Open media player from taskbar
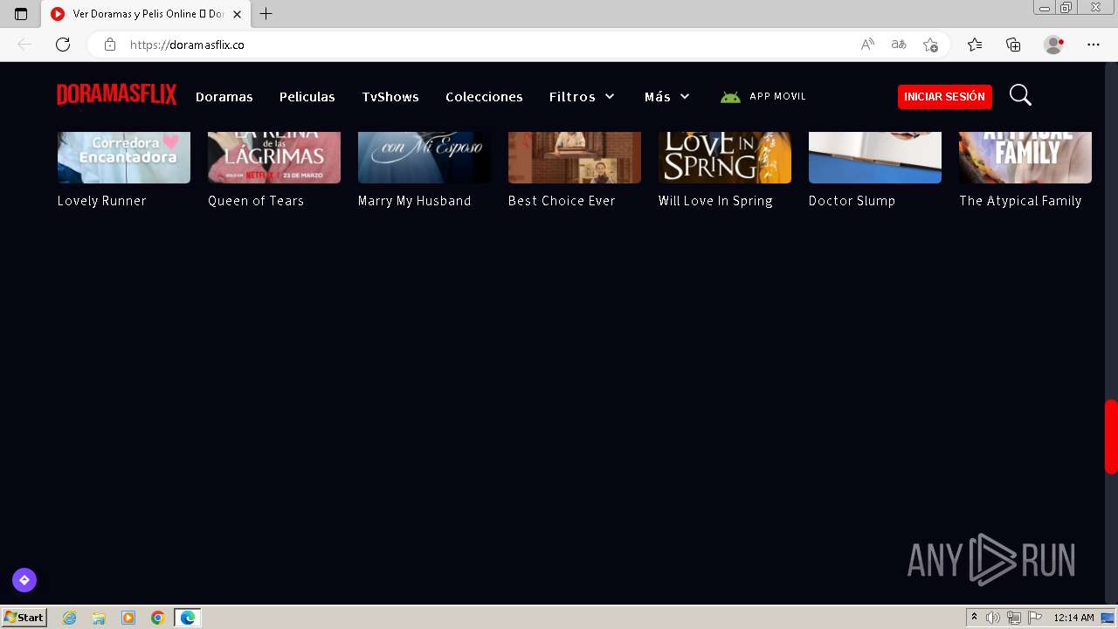 (x=128, y=618)
